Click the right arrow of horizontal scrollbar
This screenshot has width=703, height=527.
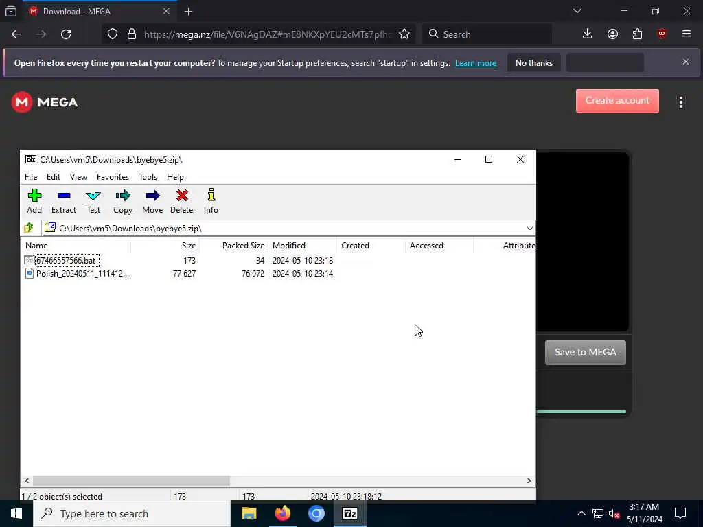tap(529, 480)
